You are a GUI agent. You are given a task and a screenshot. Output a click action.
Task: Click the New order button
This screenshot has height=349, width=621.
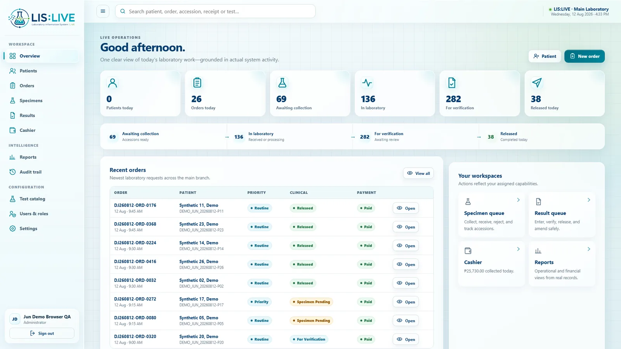pos(585,56)
